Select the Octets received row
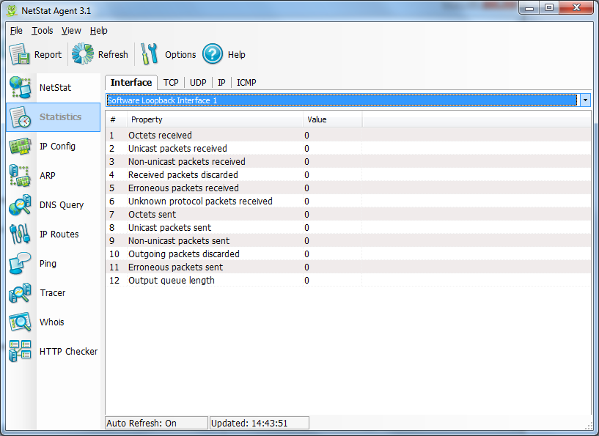599x436 pixels. pyautogui.click(x=348, y=135)
